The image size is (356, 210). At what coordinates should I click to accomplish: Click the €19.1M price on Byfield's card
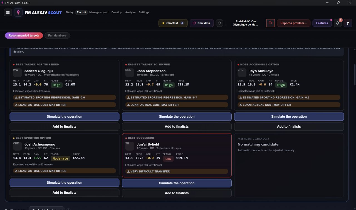[x=182, y=158]
